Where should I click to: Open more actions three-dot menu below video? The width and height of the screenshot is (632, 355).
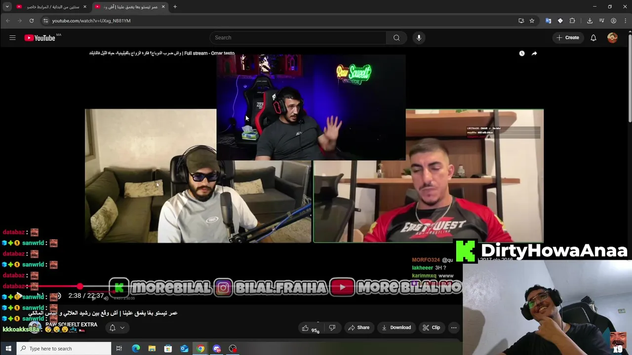(x=454, y=327)
